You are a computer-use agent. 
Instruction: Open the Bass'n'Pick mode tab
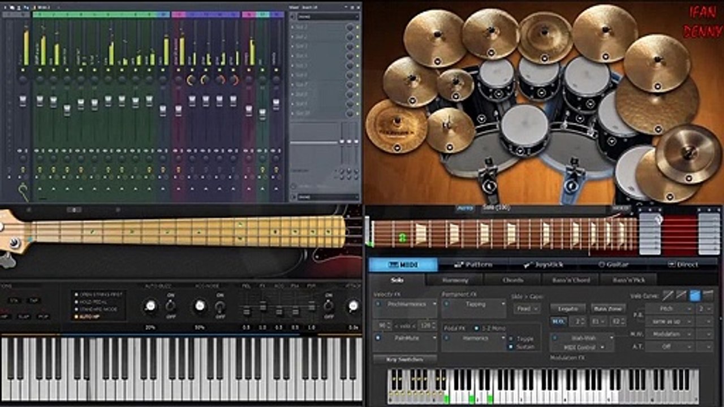pos(628,280)
